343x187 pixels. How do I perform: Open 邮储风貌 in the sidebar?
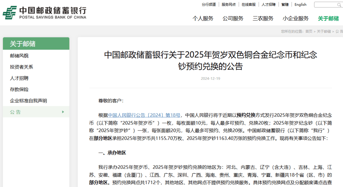coord(19,56)
